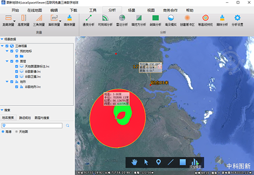Click the 创建缓冲区 create buffer tool
Image resolution: width=254 pixels, height=175 pixels.
[x=187, y=21]
